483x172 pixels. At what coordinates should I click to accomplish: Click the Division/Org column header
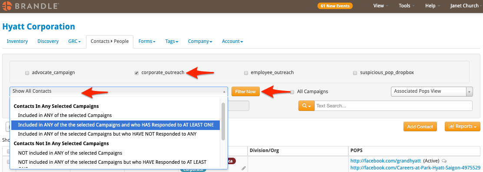point(298,151)
